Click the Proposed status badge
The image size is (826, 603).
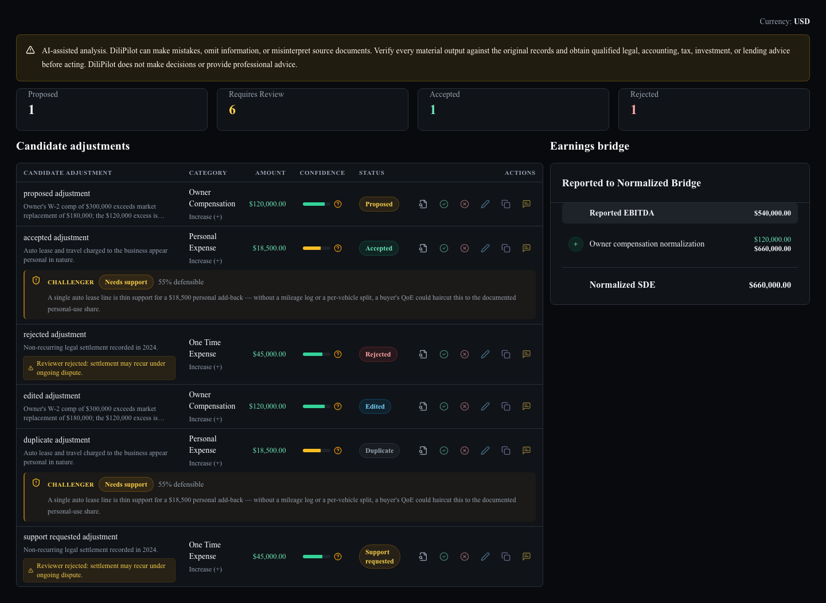379,204
